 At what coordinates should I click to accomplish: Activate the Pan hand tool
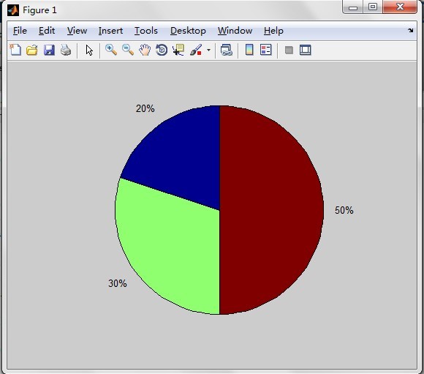point(145,50)
